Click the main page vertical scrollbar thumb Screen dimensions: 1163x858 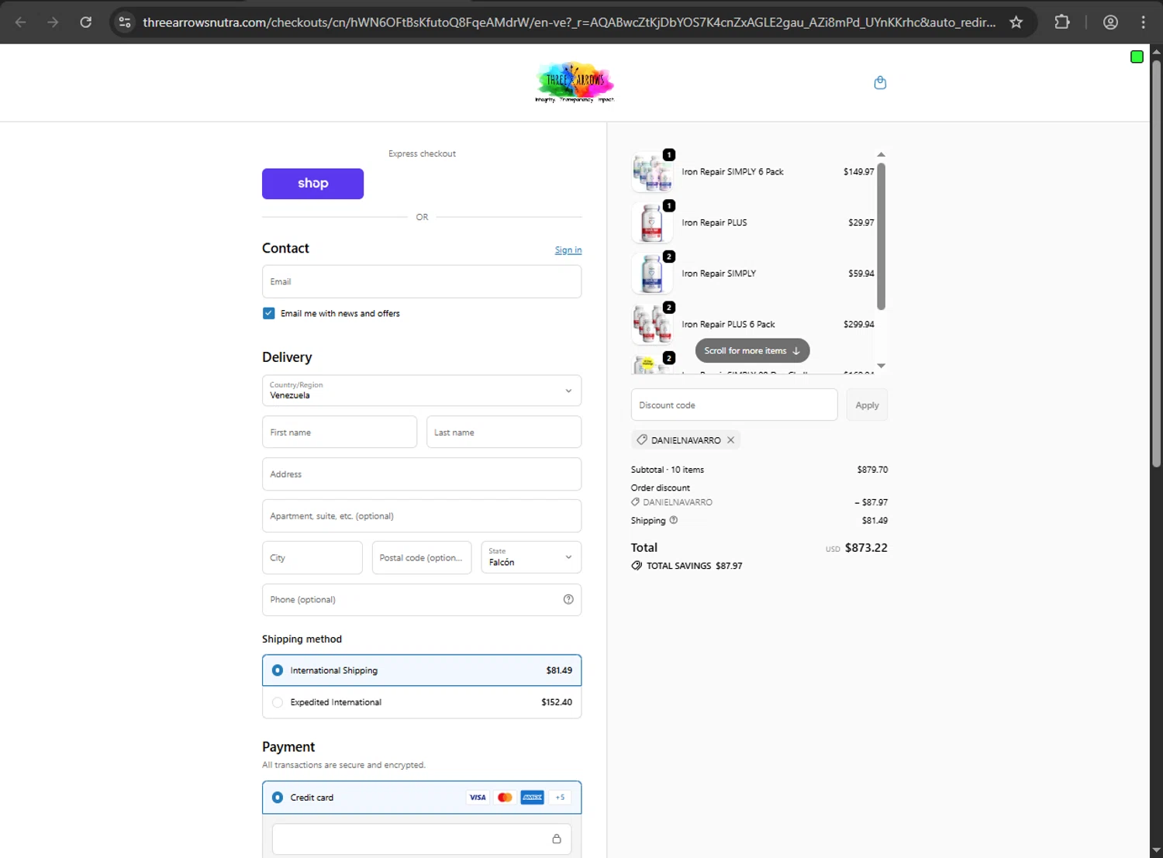(1156, 264)
